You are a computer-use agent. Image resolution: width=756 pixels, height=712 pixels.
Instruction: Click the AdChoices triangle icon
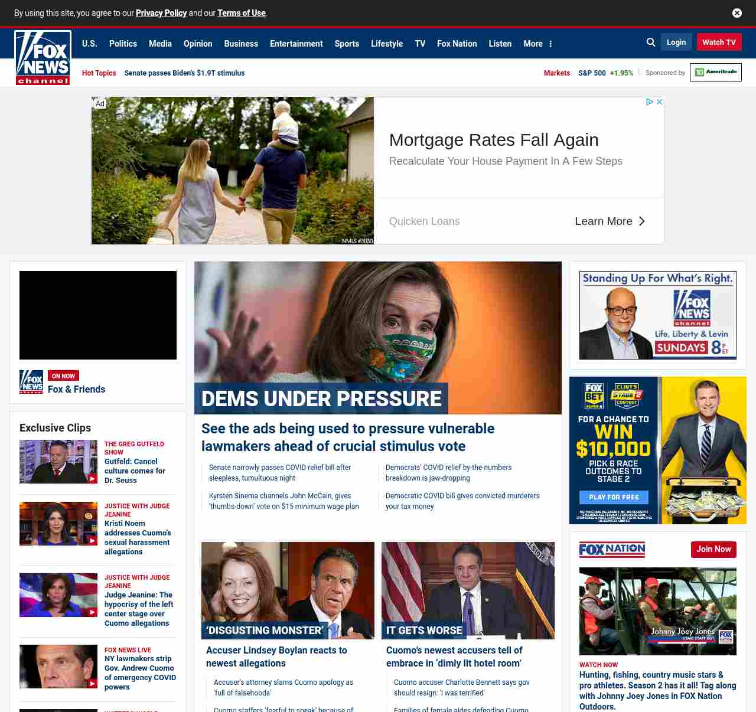(x=649, y=102)
